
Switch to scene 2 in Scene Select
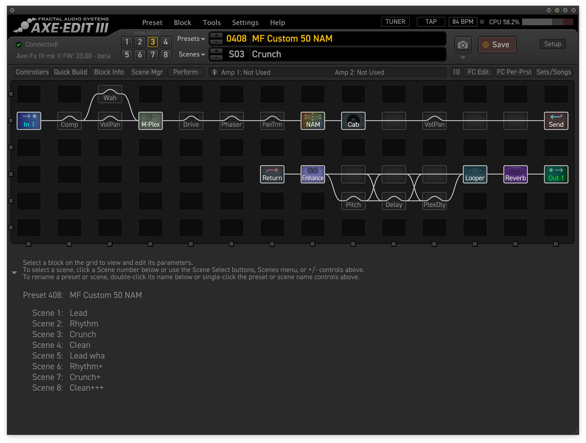coord(140,42)
